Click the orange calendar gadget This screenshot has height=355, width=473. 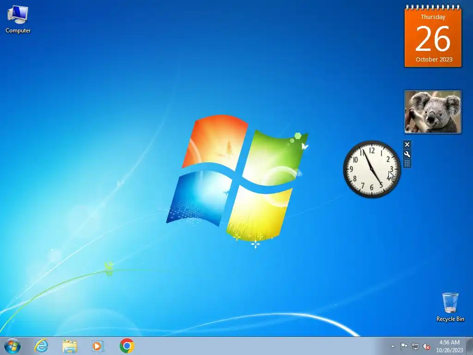click(x=433, y=36)
